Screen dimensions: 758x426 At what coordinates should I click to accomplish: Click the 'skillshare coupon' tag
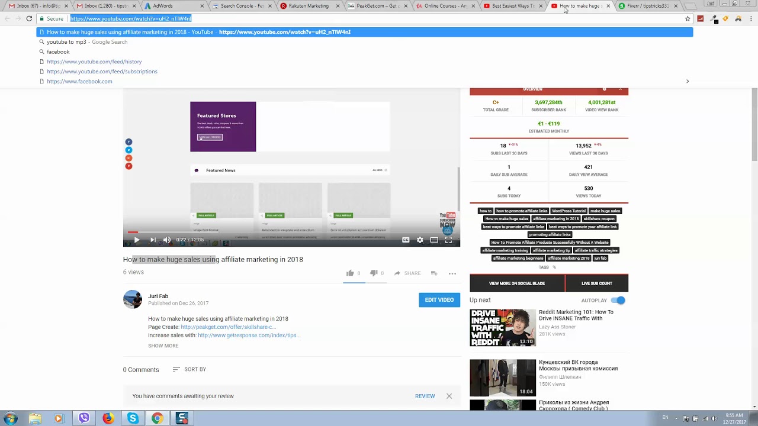599,219
